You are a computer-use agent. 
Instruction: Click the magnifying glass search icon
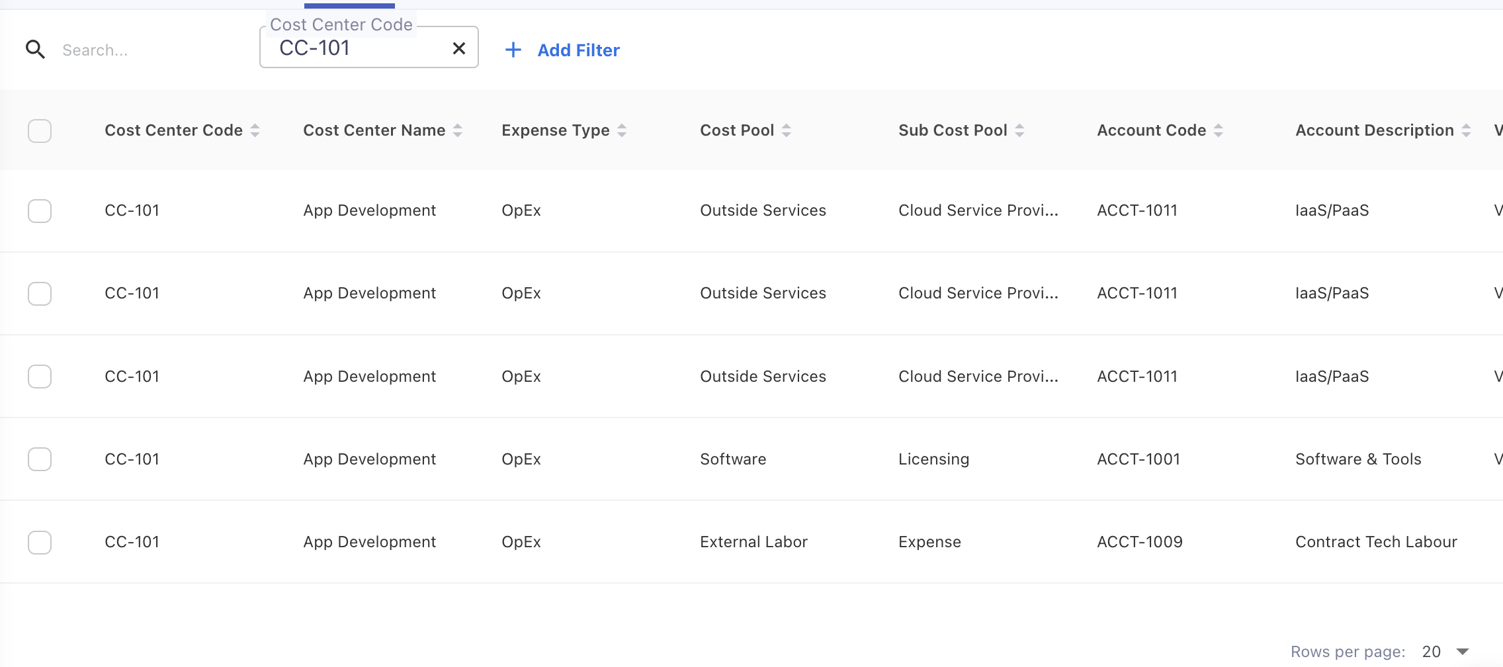[x=35, y=50]
